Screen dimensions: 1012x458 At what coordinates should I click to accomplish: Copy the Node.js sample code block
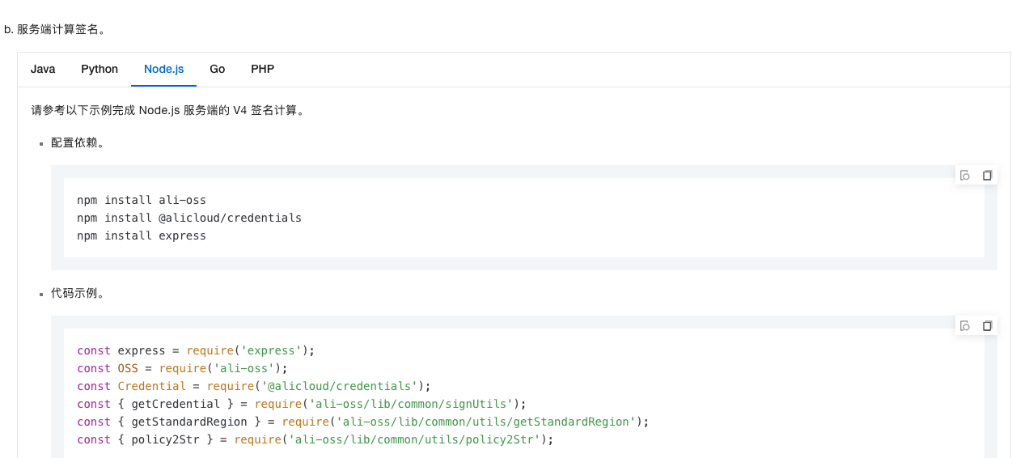point(987,326)
